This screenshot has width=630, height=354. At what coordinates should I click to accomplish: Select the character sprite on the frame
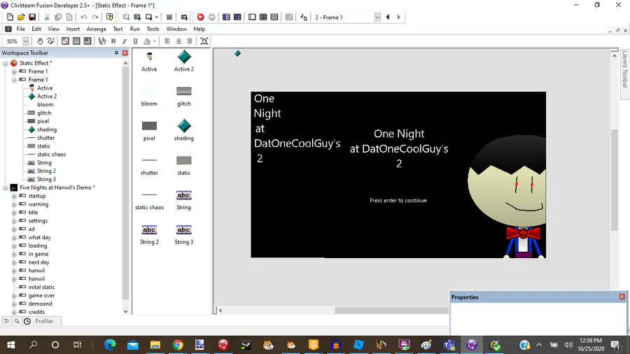point(507,197)
